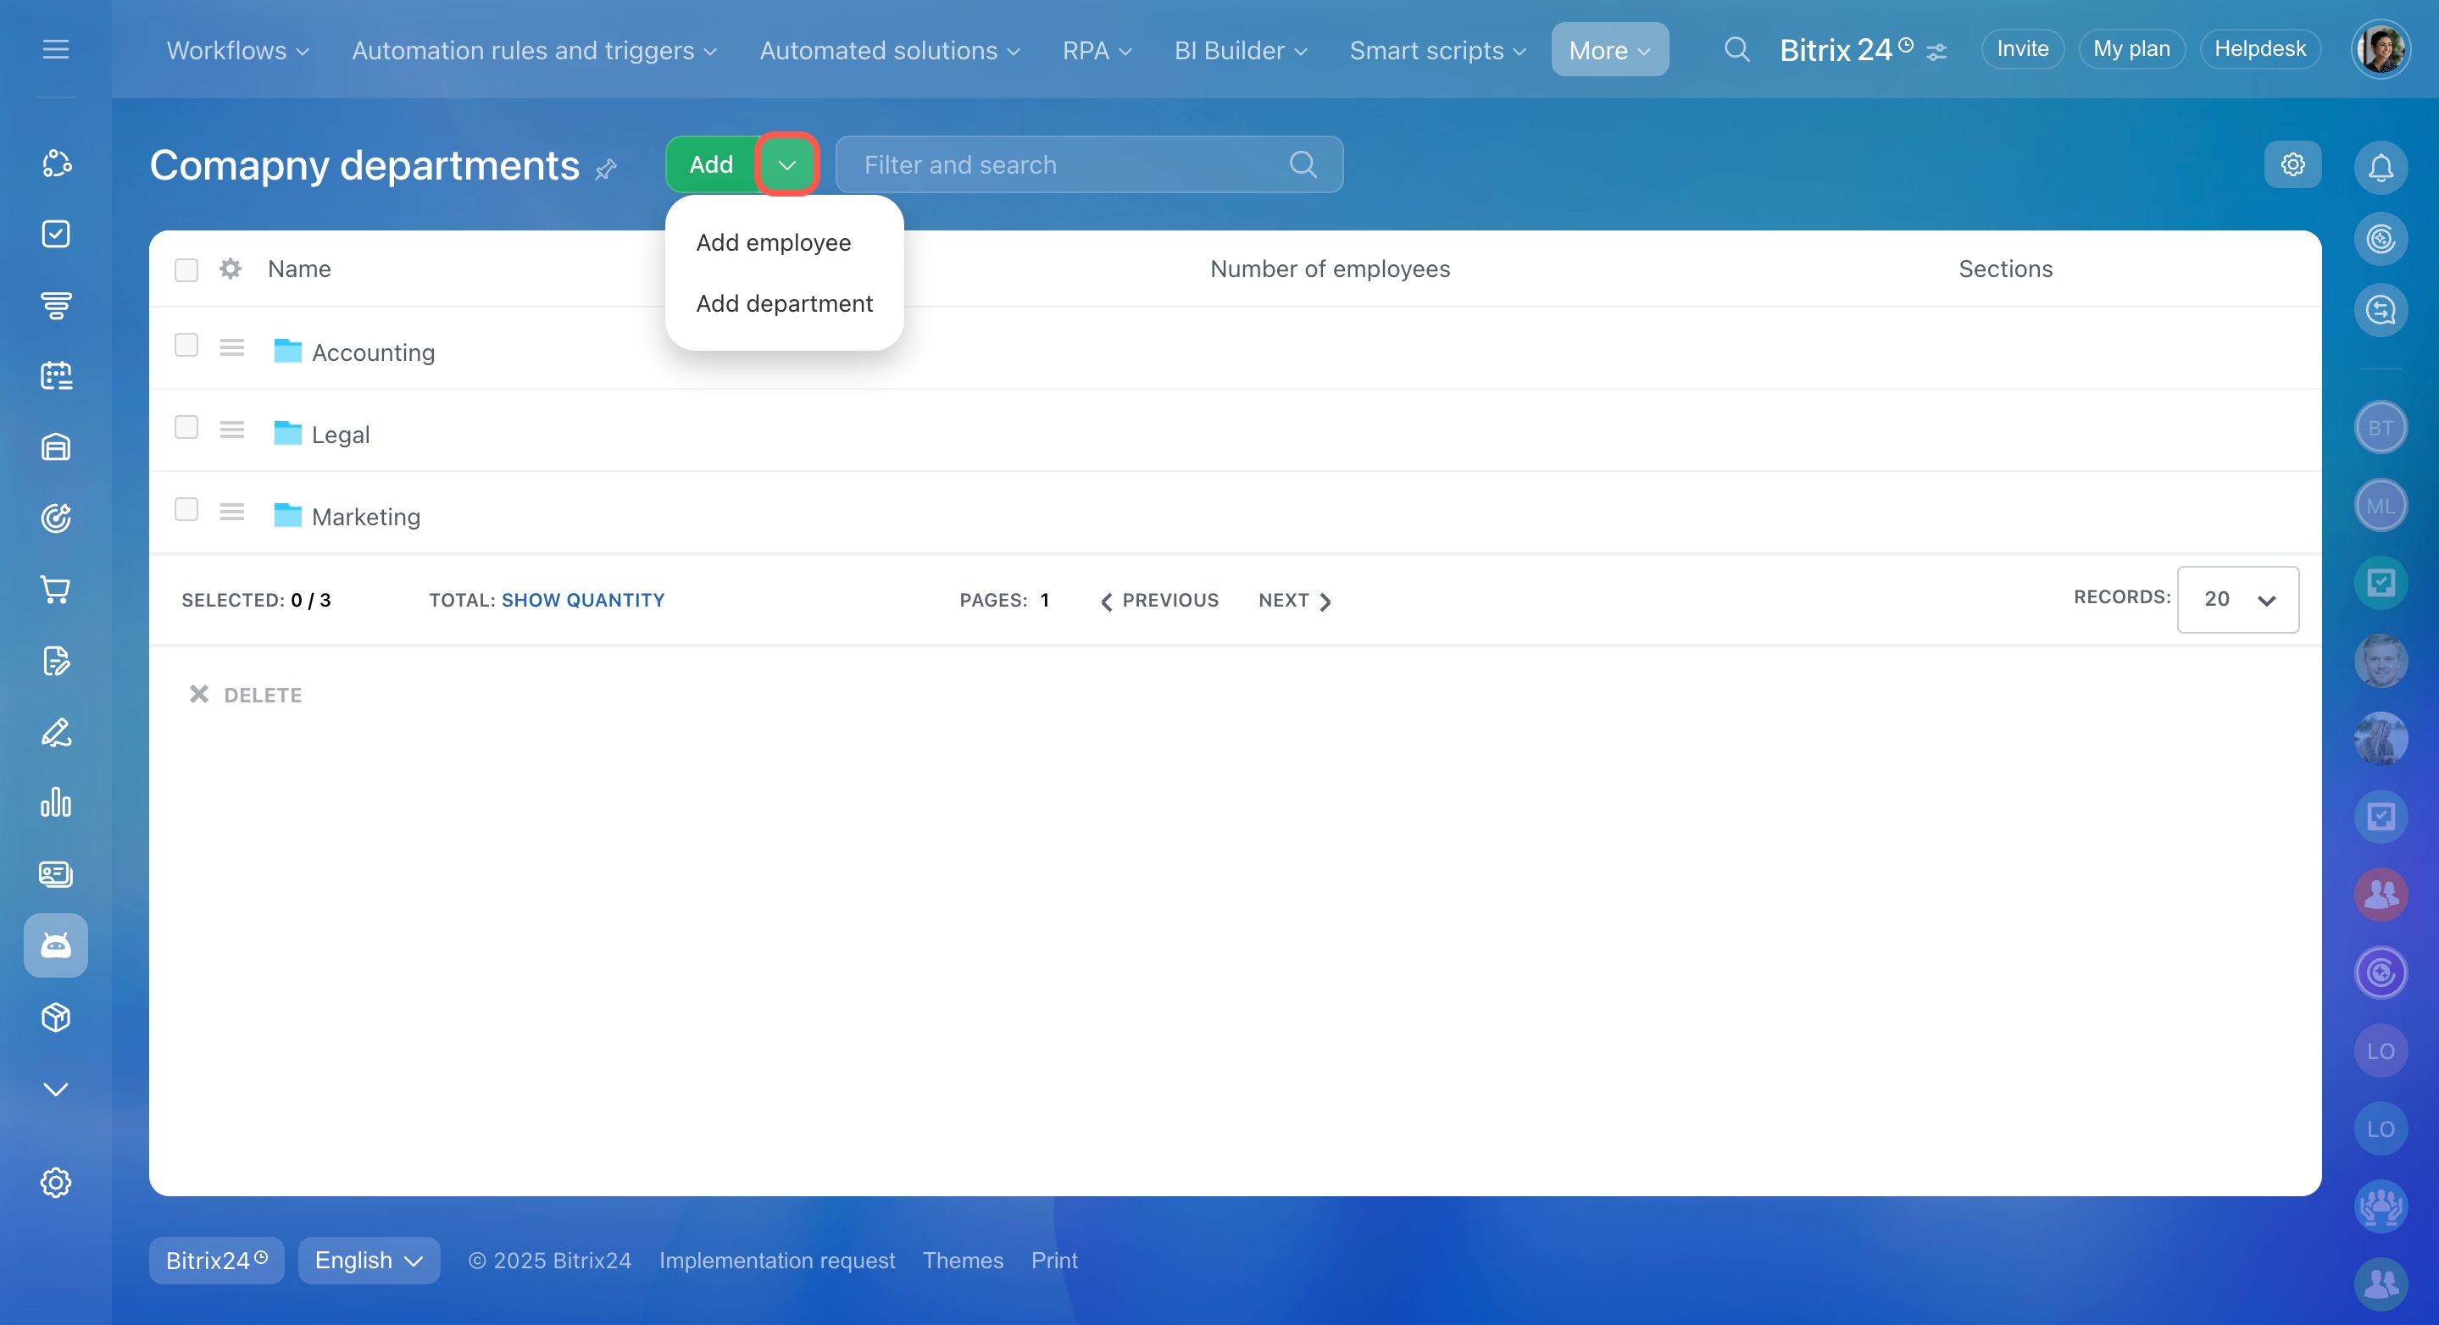Open the e-signature pen icon in the left sidebar

coord(56,732)
